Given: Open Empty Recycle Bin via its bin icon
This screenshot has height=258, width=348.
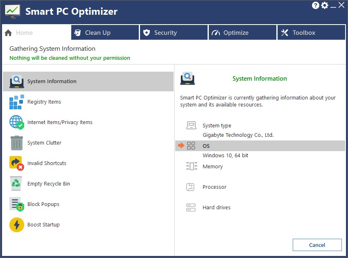Looking at the screenshot, I should 16,183.
